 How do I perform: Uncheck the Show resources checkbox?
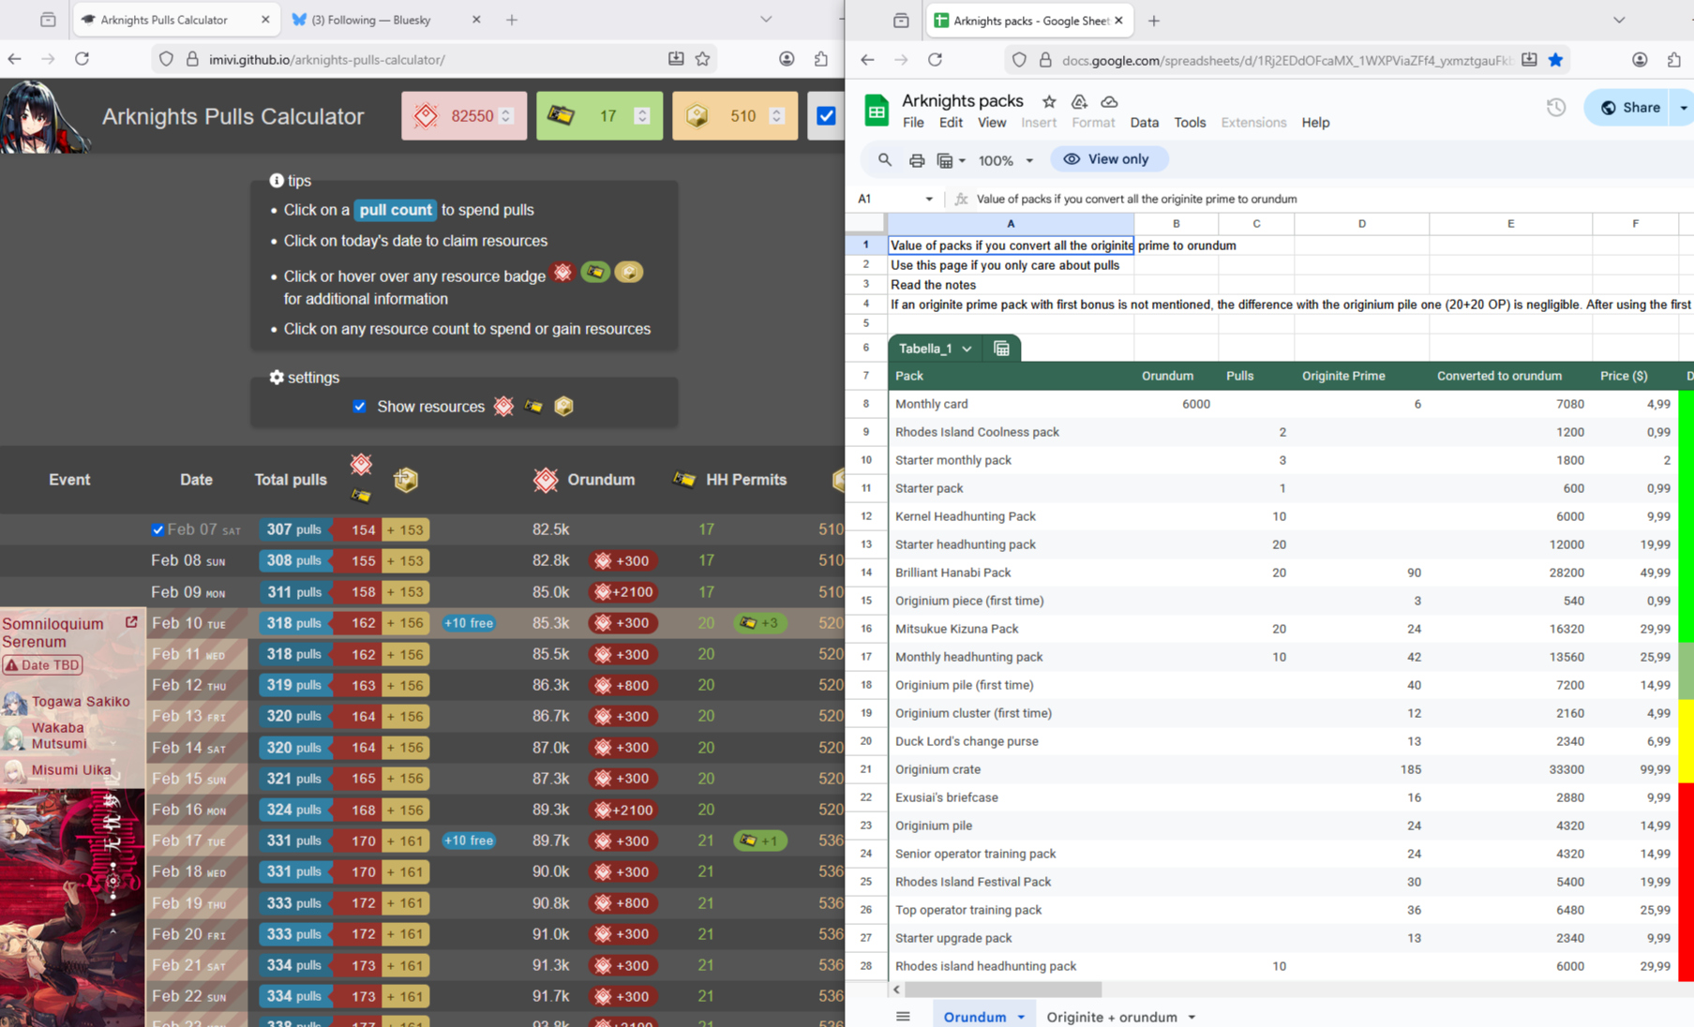point(360,407)
